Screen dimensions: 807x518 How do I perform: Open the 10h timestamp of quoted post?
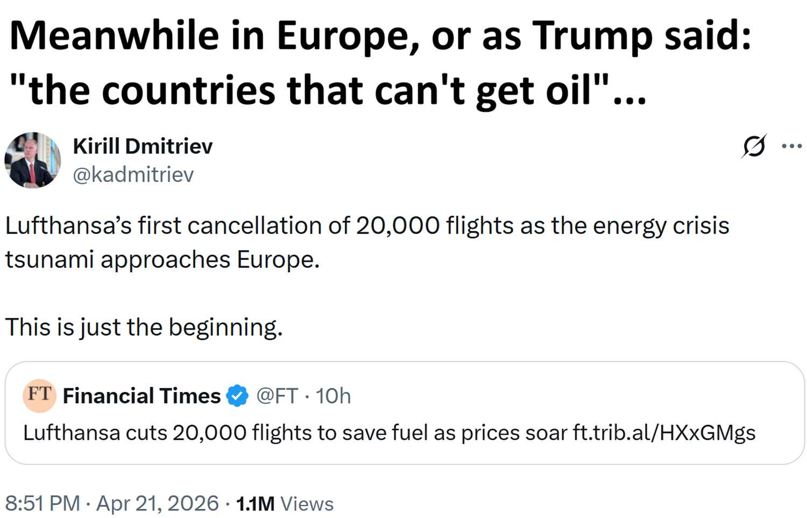pos(333,396)
